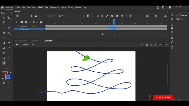Select the Asset Warp pin tool
The image size is (189, 106).
[x=4, y=53]
